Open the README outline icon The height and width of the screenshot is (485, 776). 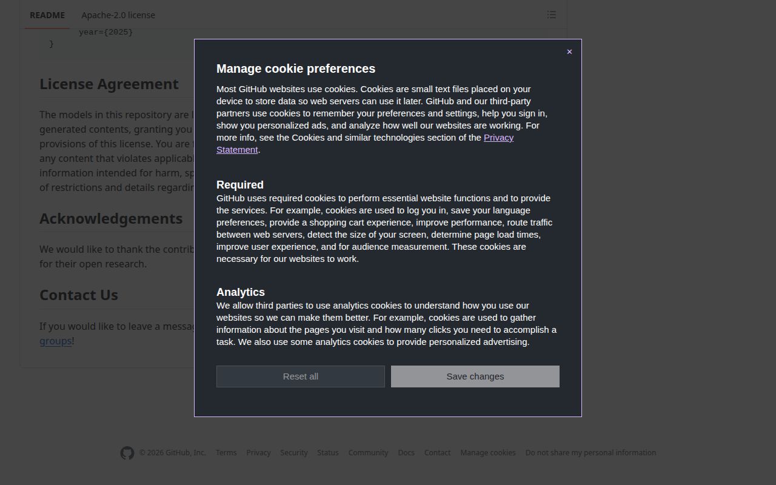click(551, 15)
